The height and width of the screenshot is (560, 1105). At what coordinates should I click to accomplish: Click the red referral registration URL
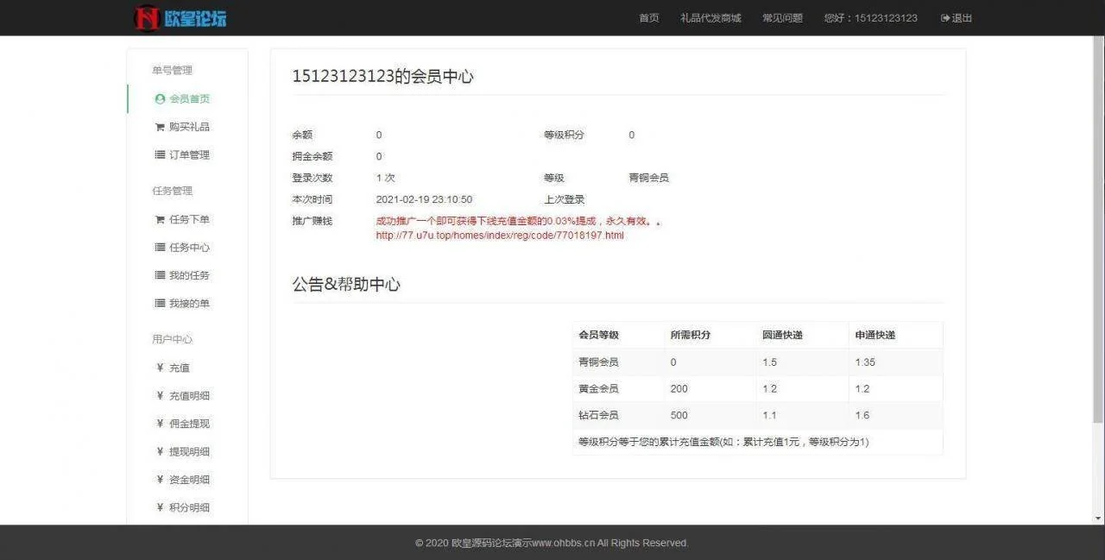point(500,236)
